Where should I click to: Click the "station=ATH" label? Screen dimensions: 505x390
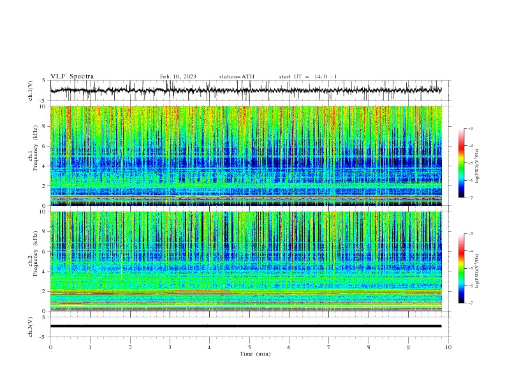[x=237, y=76]
